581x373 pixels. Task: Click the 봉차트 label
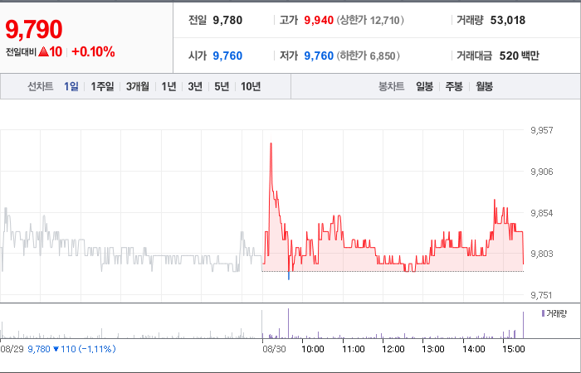pyautogui.click(x=391, y=86)
